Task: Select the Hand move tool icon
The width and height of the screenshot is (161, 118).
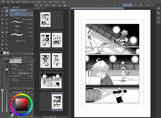Action: tap(3, 49)
